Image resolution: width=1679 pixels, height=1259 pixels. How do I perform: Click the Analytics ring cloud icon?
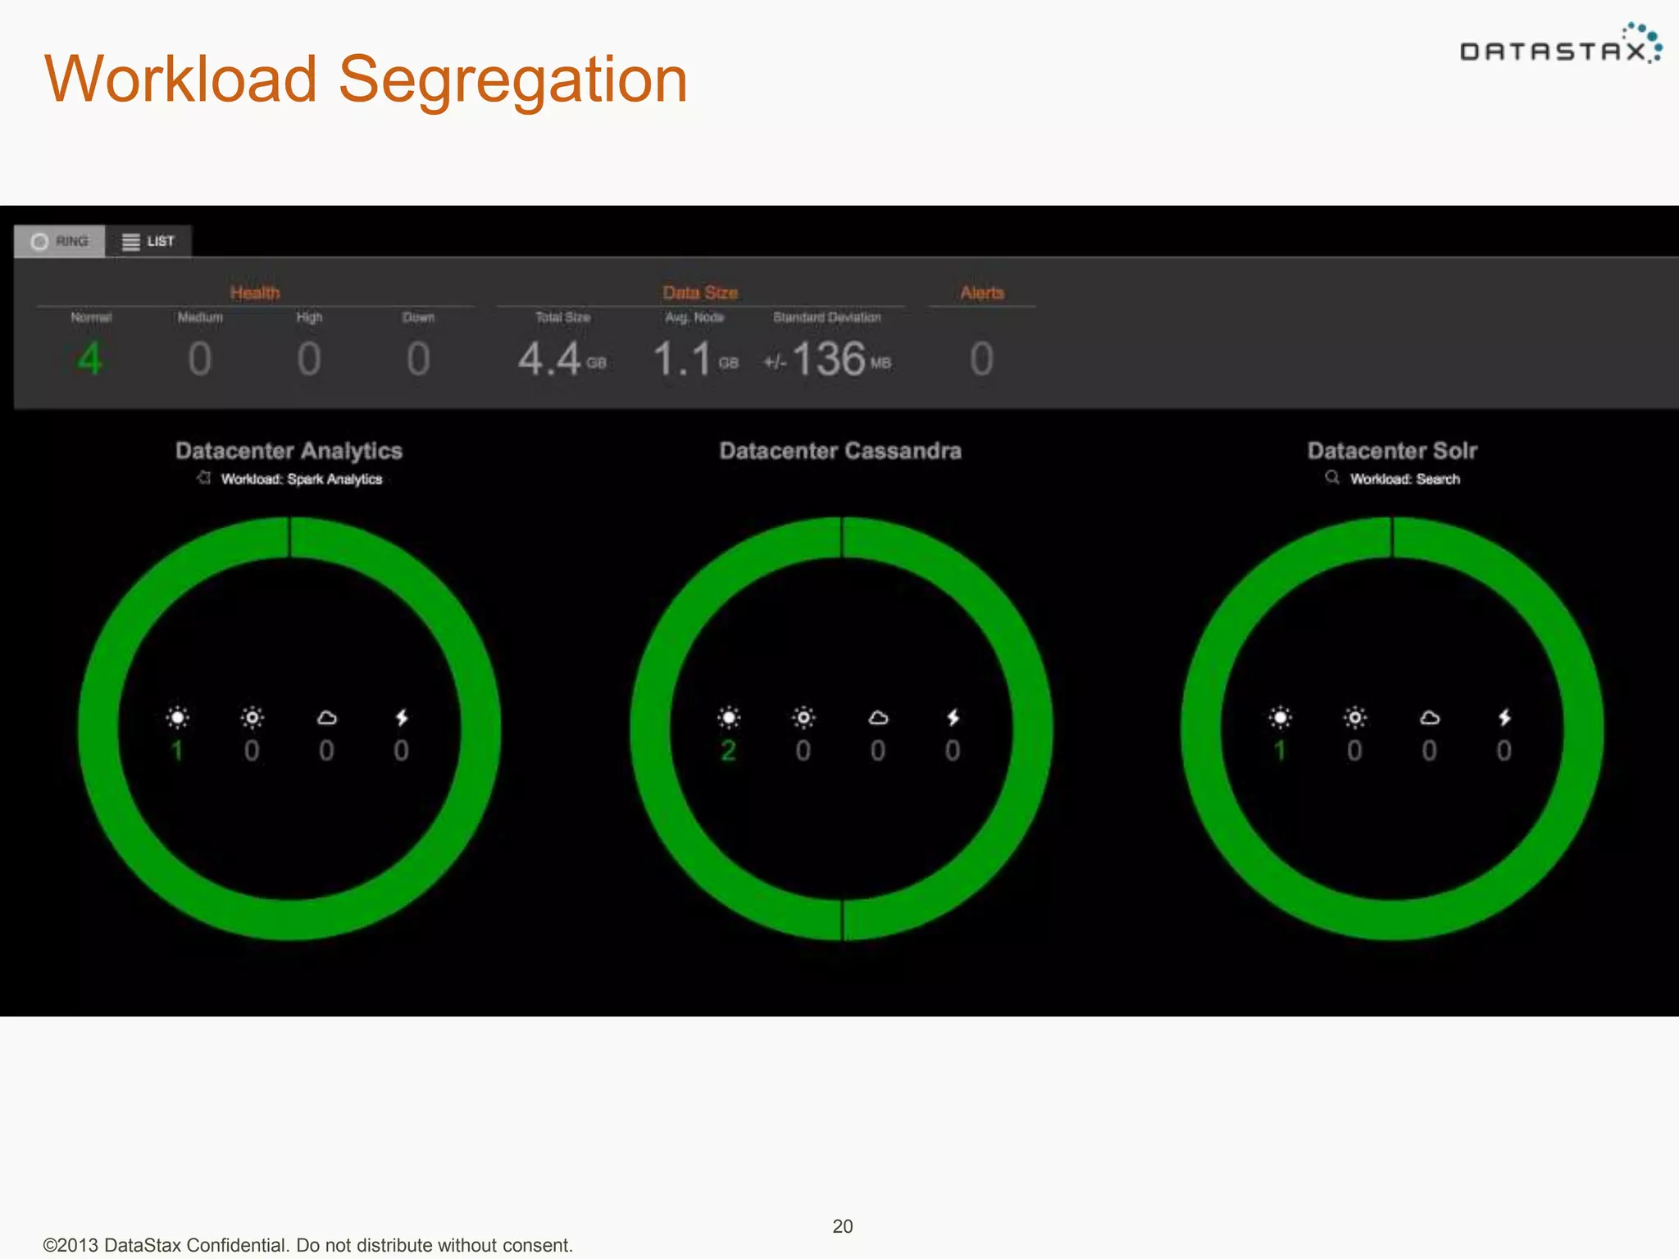(326, 718)
